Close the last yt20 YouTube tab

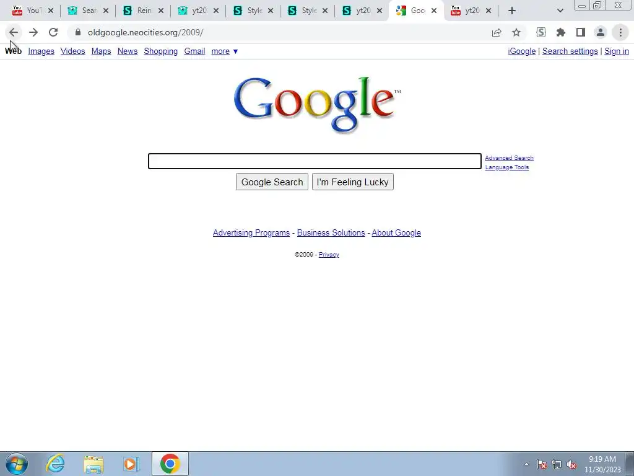pos(489,11)
